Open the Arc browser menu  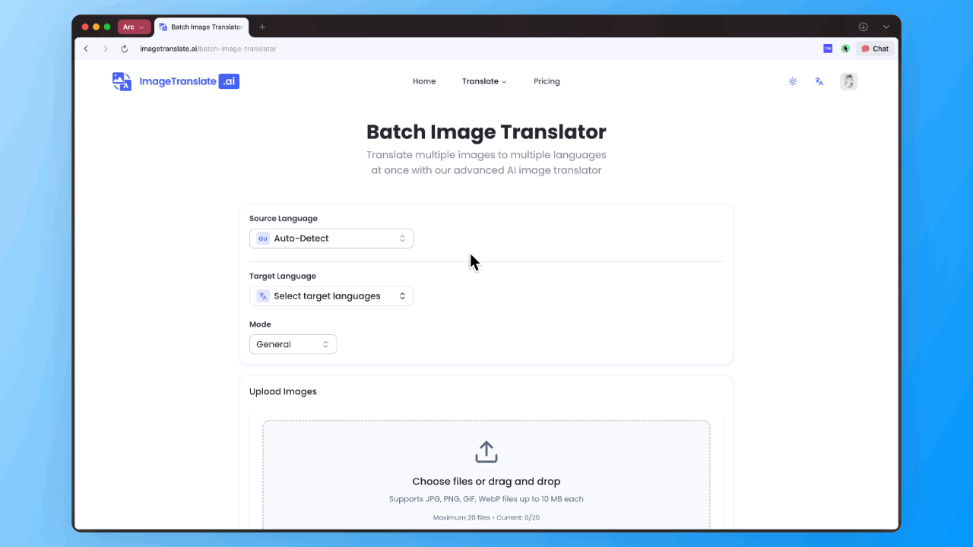pos(135,27)
